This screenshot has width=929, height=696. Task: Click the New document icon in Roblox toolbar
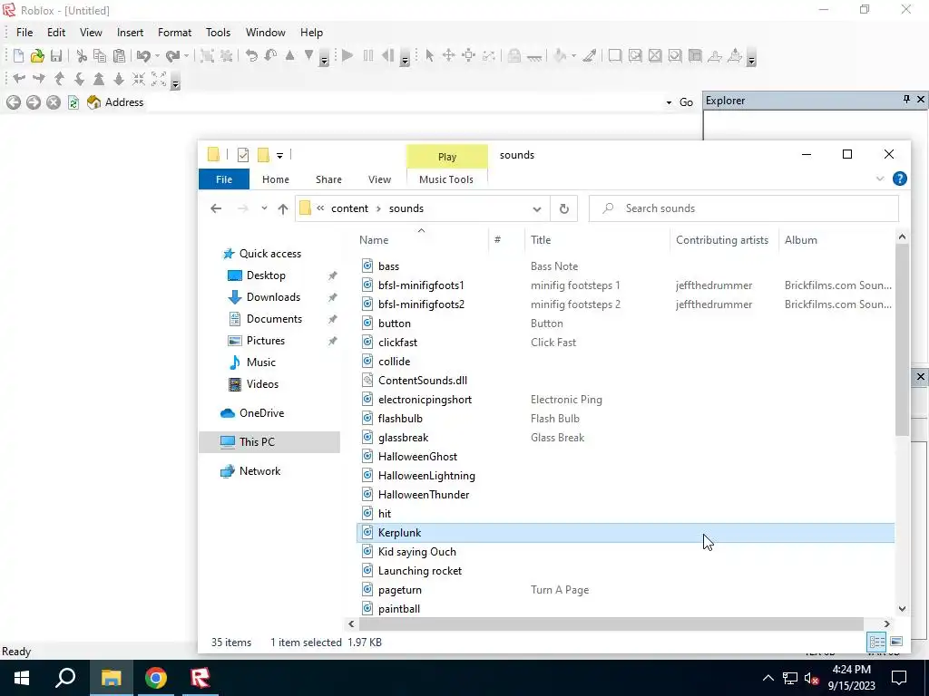click(x=18, y=56)
